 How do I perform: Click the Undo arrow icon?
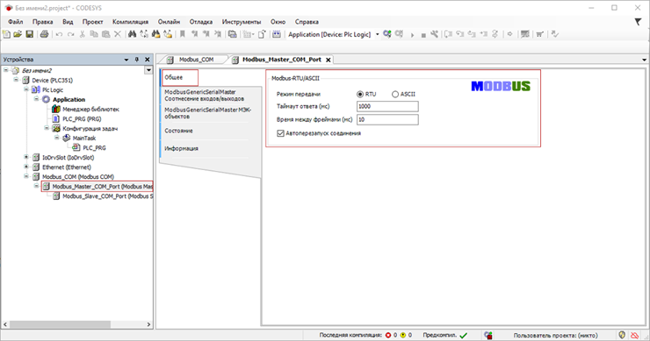click(x=59, y=34)
